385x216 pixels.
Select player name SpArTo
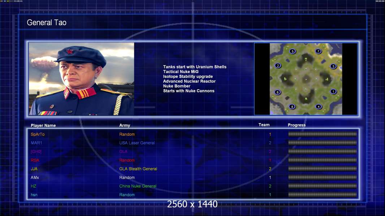[38, 134]
